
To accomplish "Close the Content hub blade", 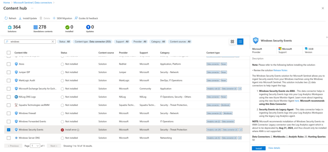I will pyautogui.click(x=323, y=8).
